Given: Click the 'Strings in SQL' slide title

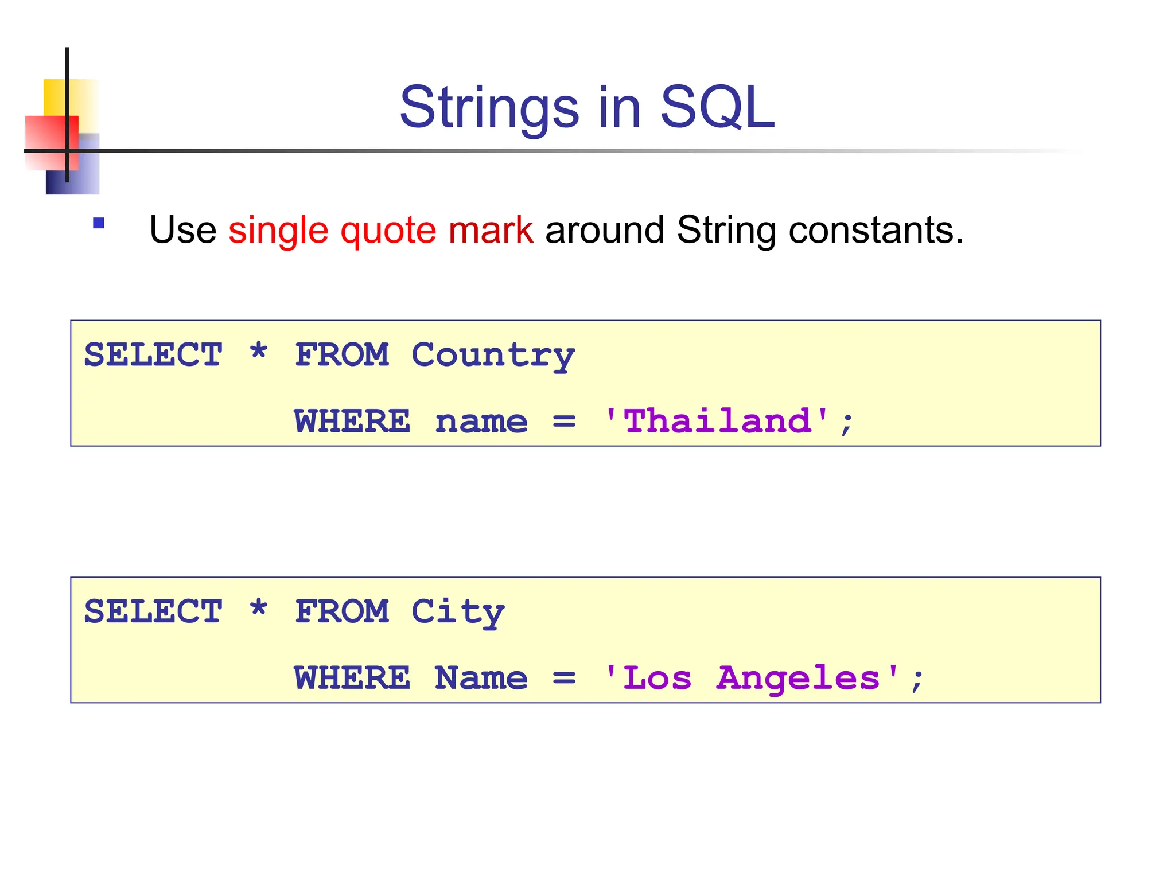Looking at the screenshot, I should 587,107.
